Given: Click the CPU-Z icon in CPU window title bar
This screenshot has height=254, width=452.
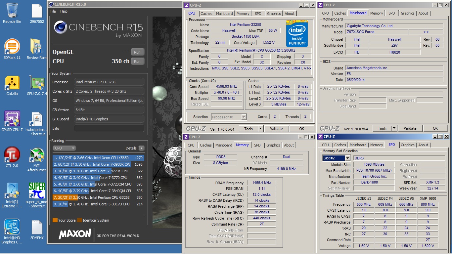Looking at the screenshot, I should [187, 5].
